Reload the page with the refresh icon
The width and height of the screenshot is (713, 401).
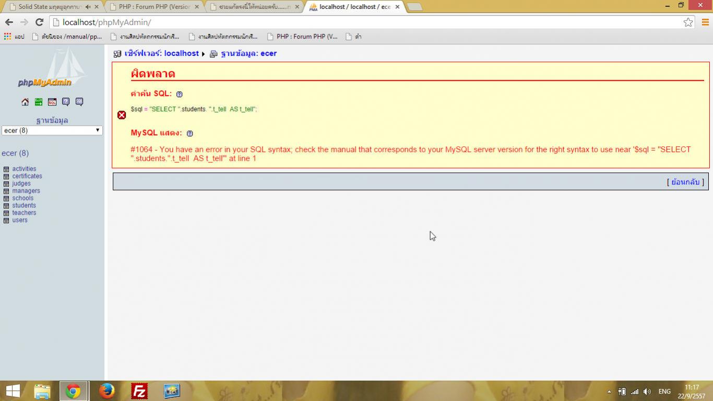coord(39,22)
